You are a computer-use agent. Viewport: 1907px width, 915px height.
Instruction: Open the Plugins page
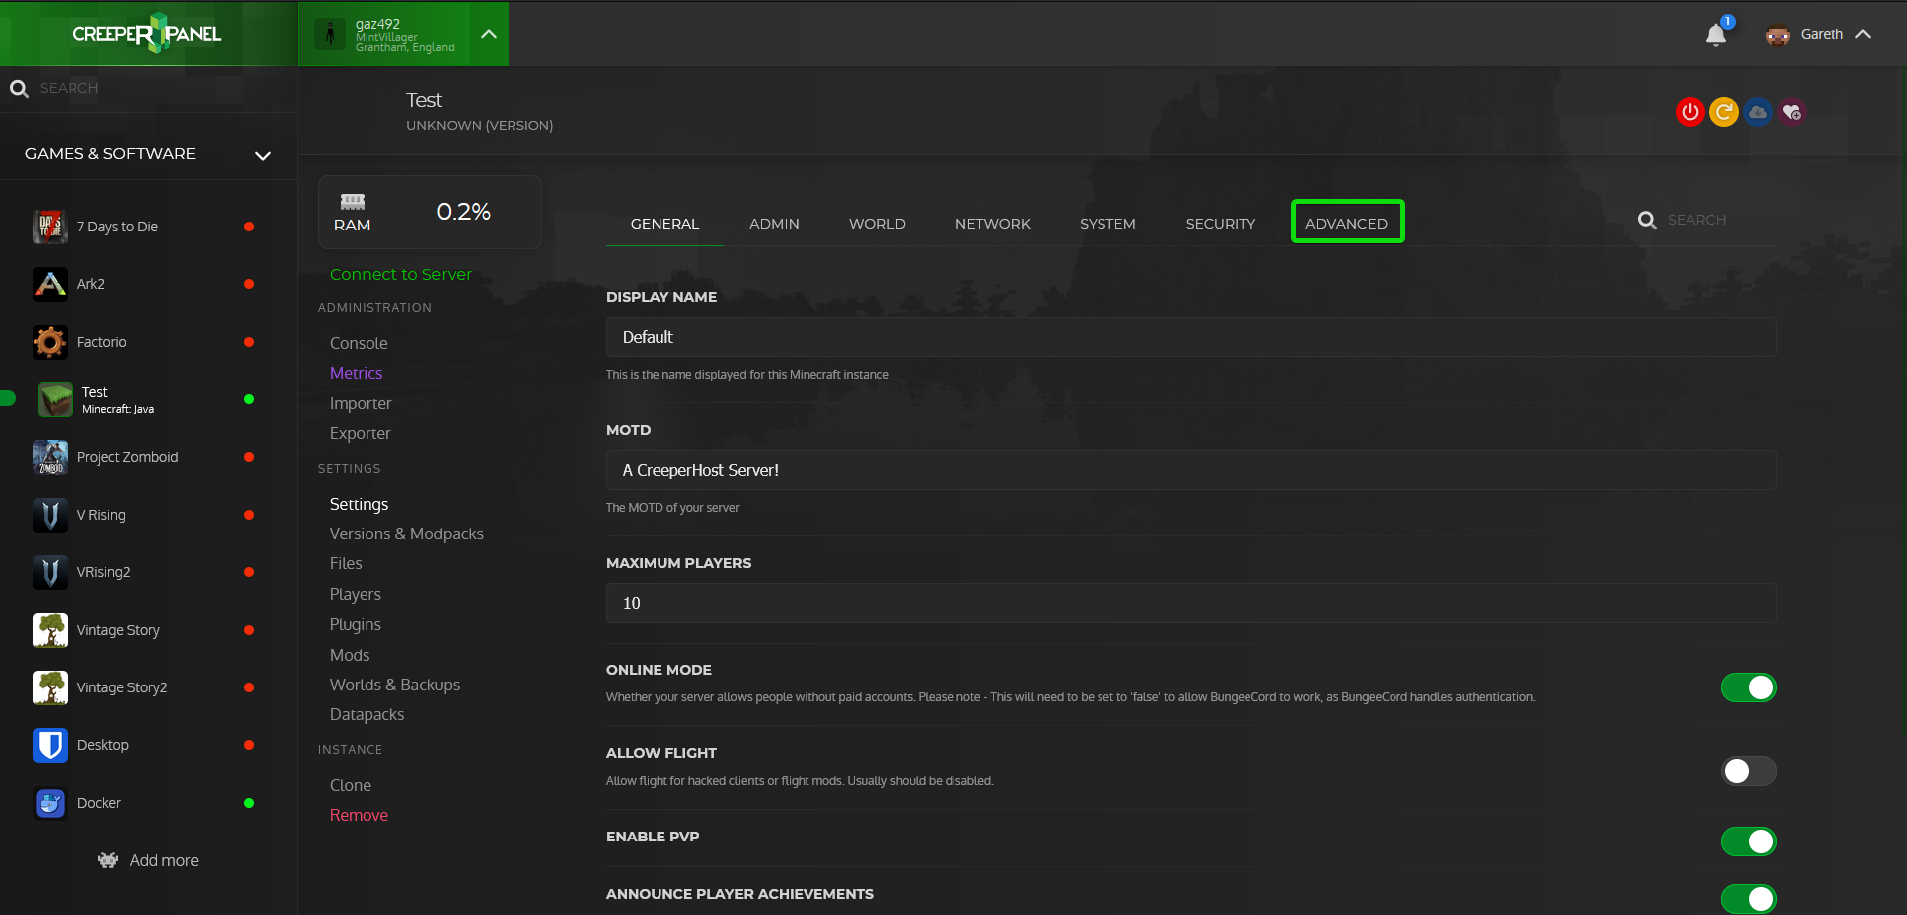[355, 624]
